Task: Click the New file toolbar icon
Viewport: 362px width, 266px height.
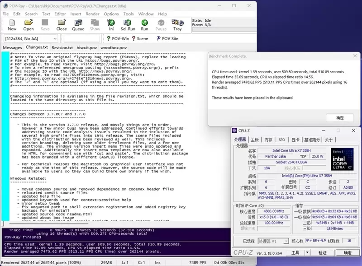Action: tap(12, 24)
